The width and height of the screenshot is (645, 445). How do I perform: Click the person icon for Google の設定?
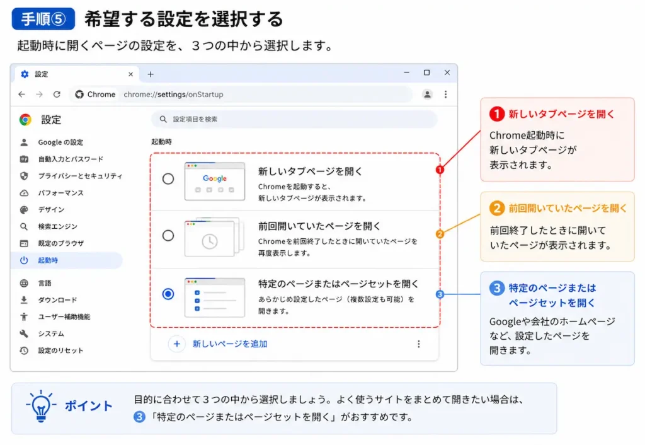[25, 142]
